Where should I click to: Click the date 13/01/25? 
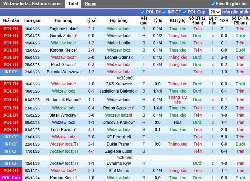tap(32, 163)
